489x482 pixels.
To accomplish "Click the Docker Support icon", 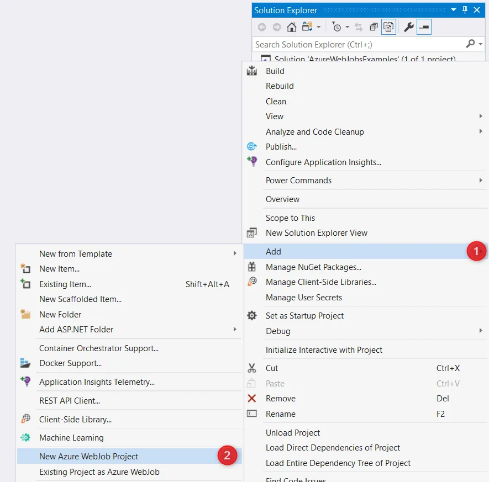I will click(25, 363).
